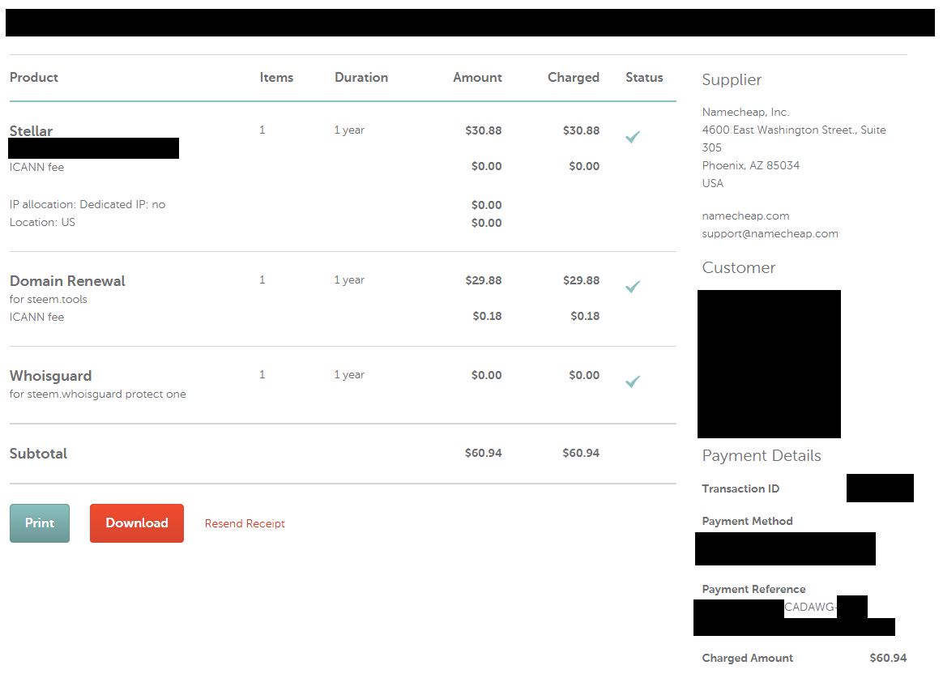943x691 pixels.
Task: Click the Whoisguard product title
Action: 51,376
